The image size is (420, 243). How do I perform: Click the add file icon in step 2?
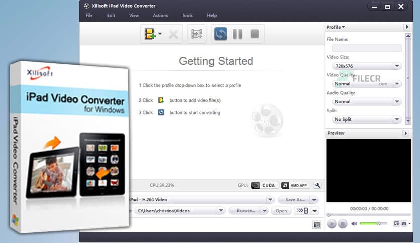click(161, 100)
